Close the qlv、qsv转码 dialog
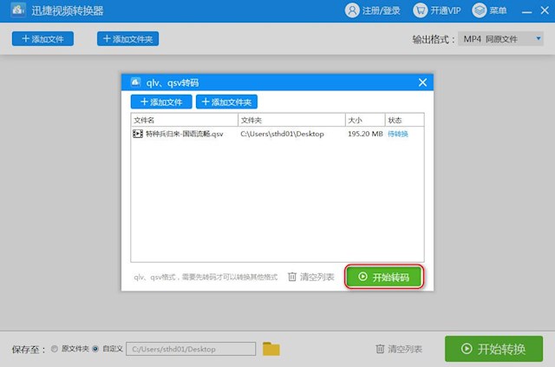Image resolution: width=555 pixels, height=367 pixels. (x=422, y=82)
